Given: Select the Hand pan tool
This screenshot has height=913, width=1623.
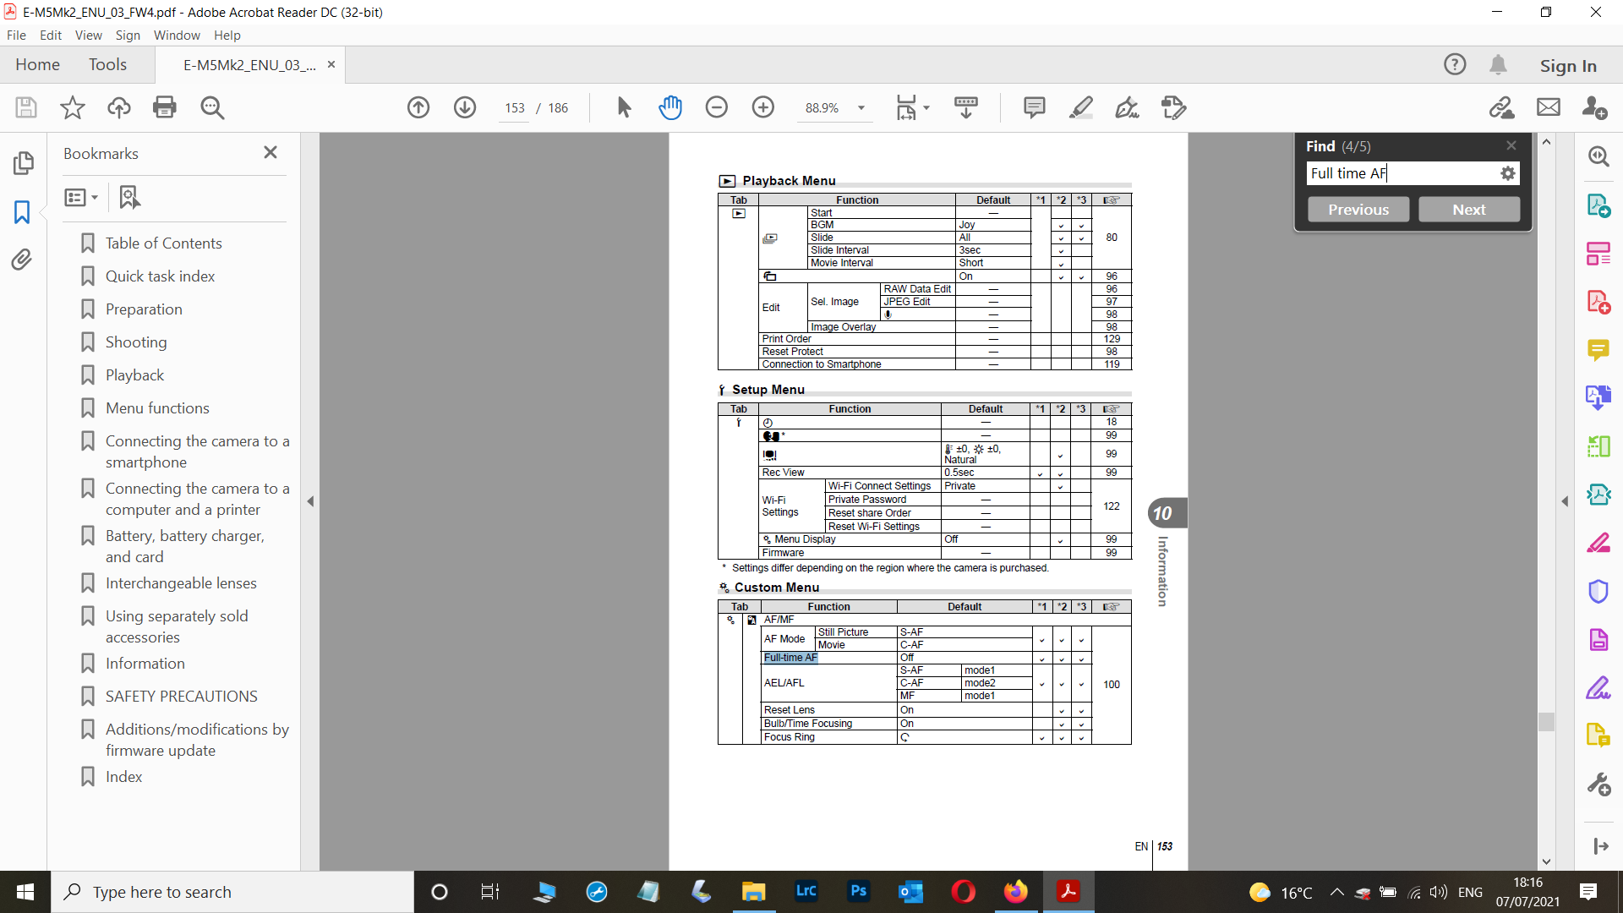Looking at the screenshot, I should [x=669, y=107].
